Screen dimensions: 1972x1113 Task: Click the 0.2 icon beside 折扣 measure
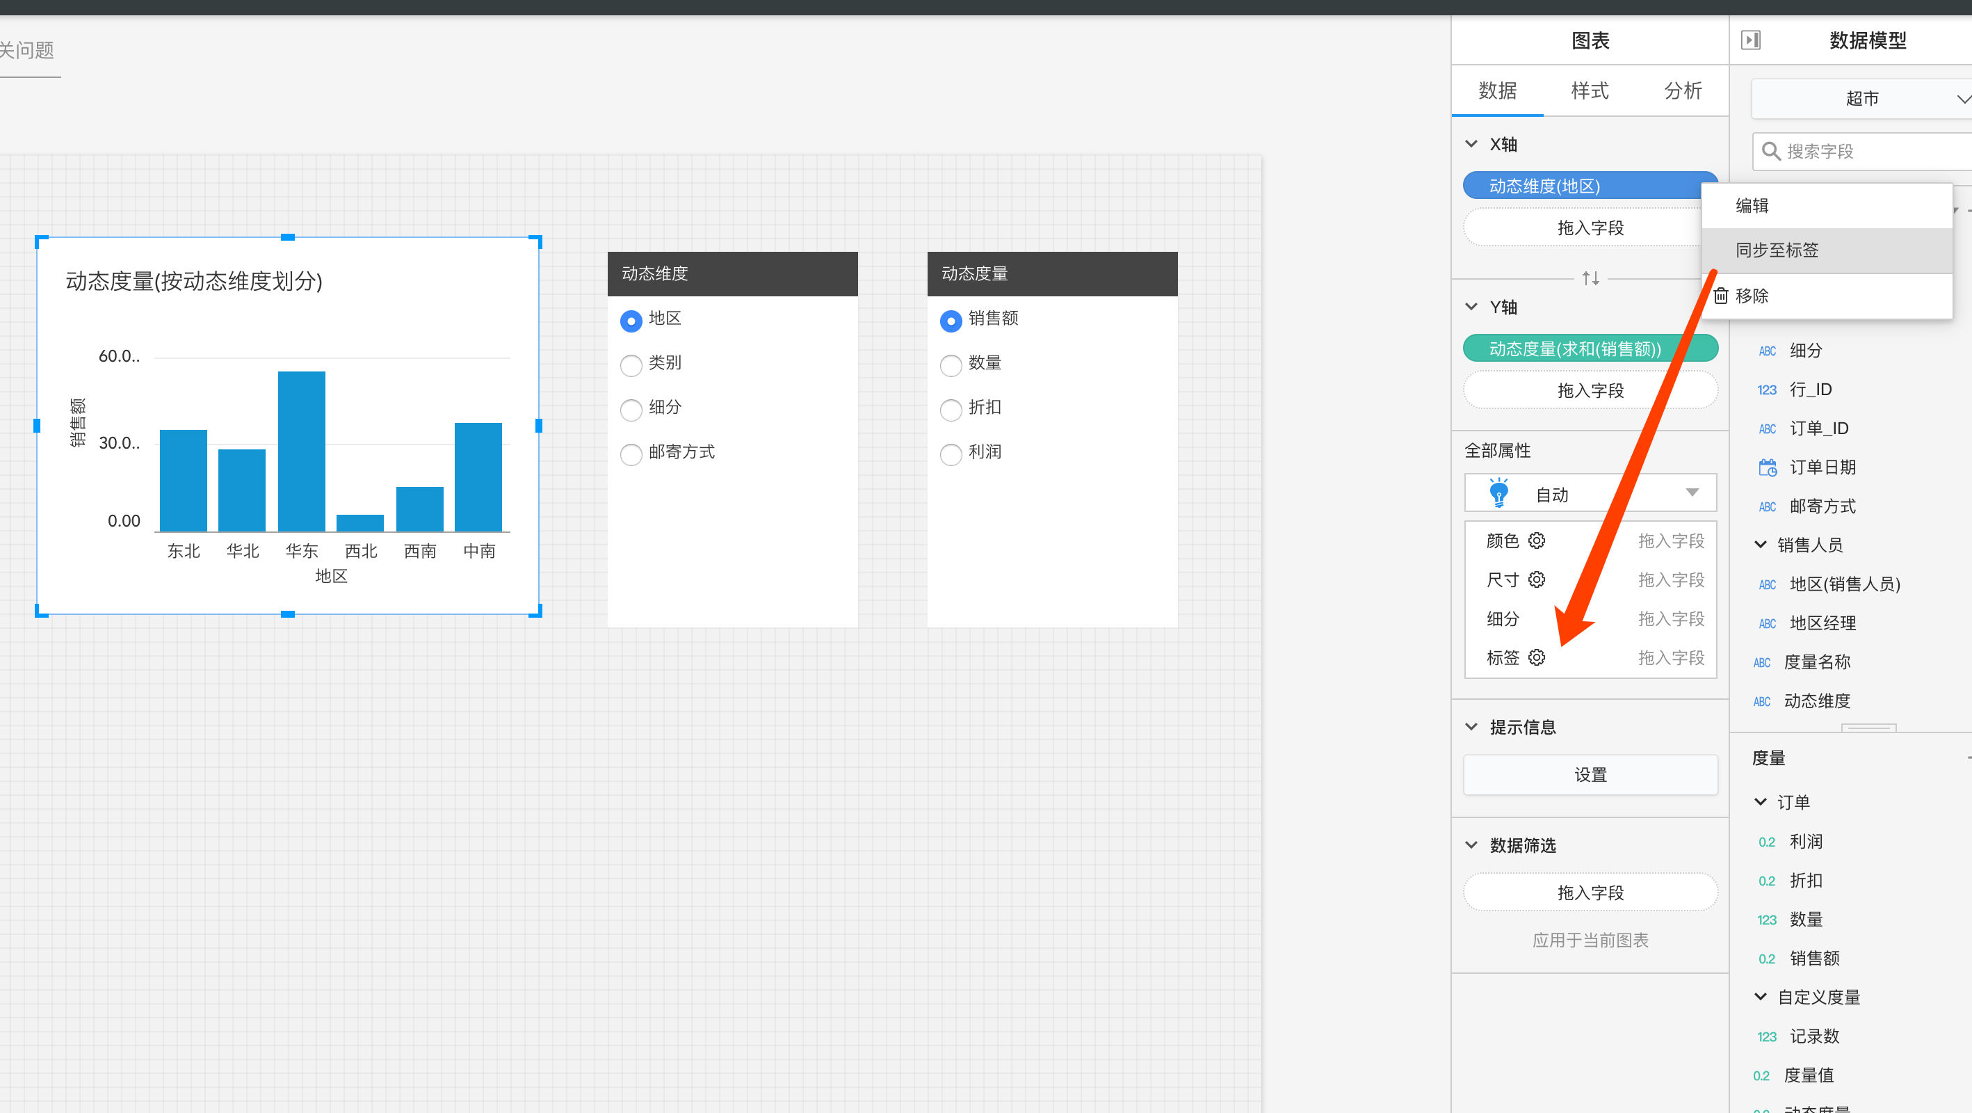pyautogui.click(x=1767, y=881)
